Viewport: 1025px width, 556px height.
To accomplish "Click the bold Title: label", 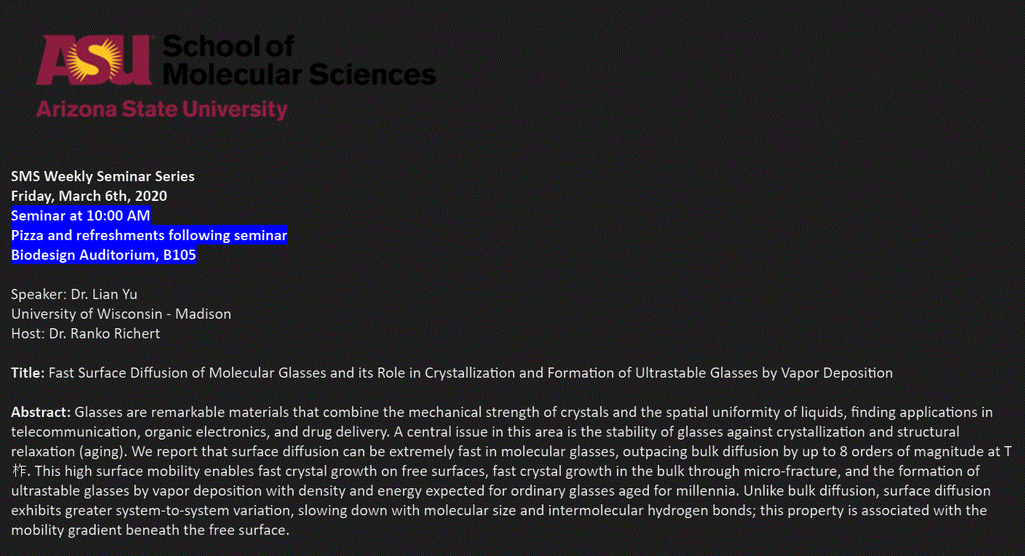I will (x=28, y=373).
